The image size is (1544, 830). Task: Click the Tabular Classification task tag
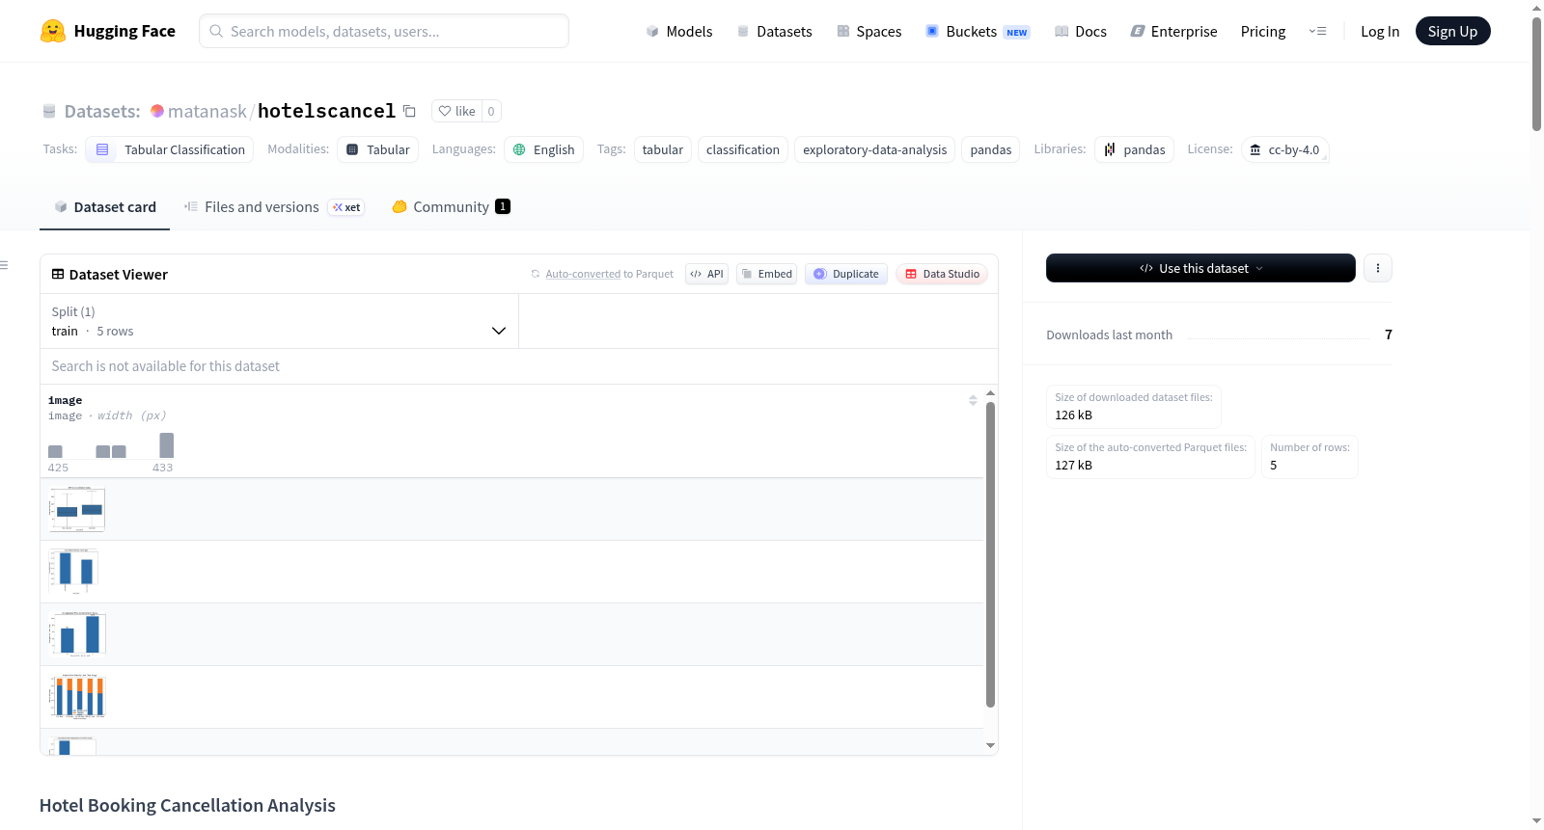click(x=170, y=149)
